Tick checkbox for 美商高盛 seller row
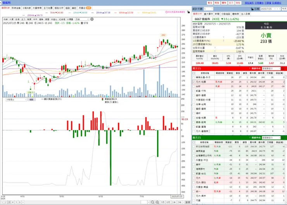Image resolution: width=287 pixels, height=205 pixels. [194, 151]
